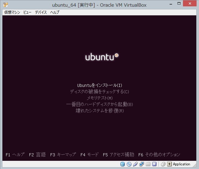Select 壊れたシステムを修復(R) option

(100, 111)
